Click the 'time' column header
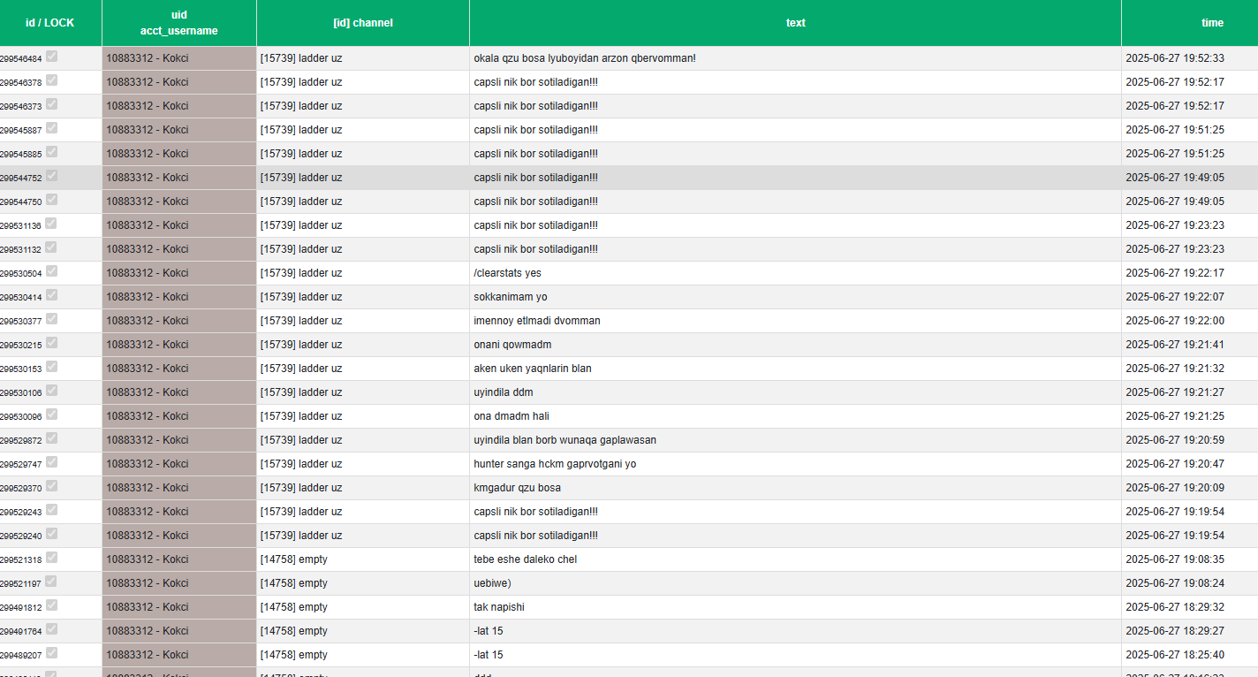1258x677 pixels. point(1190,23)
